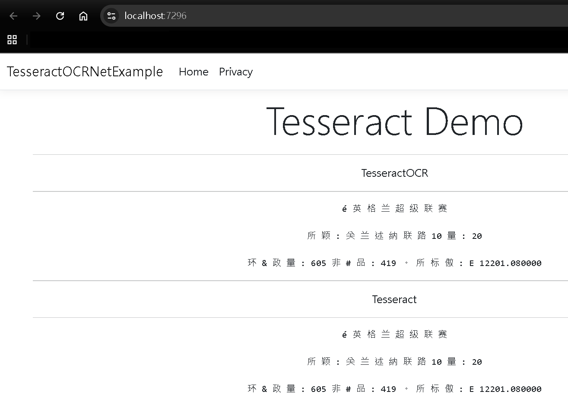Click the browser home icon
568x404 pixels.
point(83,16)
